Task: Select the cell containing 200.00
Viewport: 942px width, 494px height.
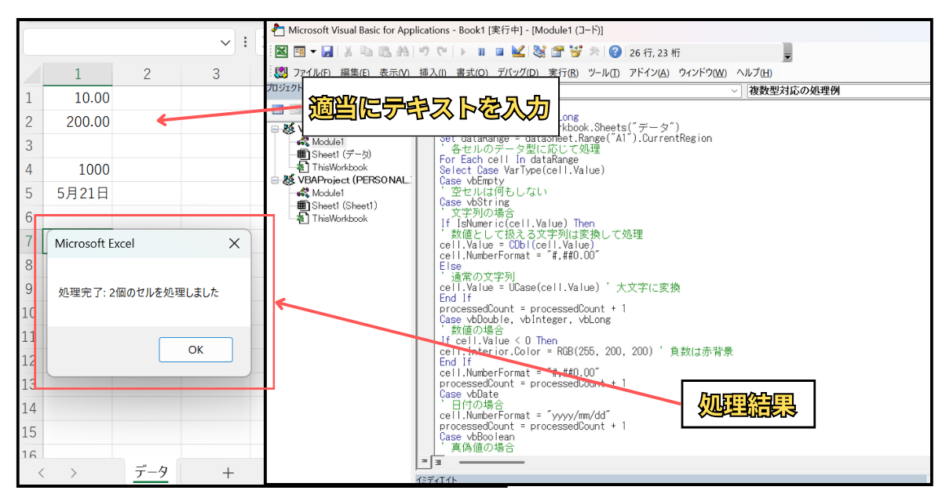Action: click(78, 122)
